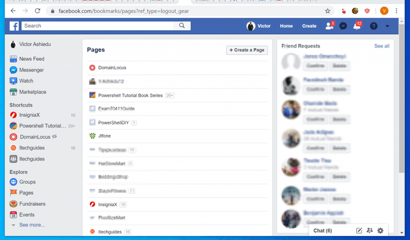Click the Chrome profile avatar V
Image resolution: width=410 pixels, height=240 pixels.
[x=384, y=11]
